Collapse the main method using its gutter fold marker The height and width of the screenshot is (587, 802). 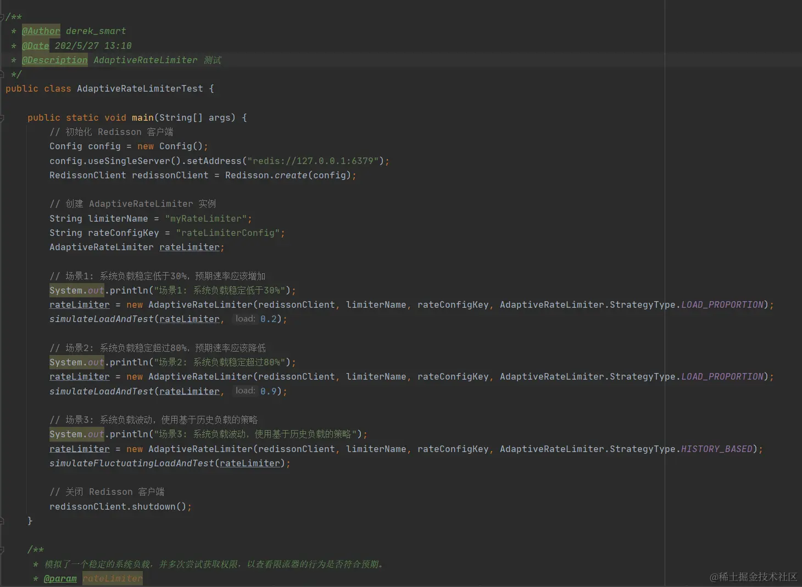click(2, 118)
